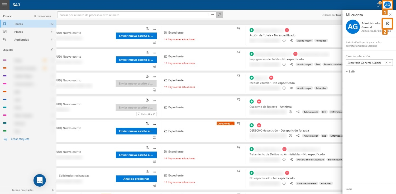
Task: Click info icon on Cuaderno de Reserva row
Action: 290,112
